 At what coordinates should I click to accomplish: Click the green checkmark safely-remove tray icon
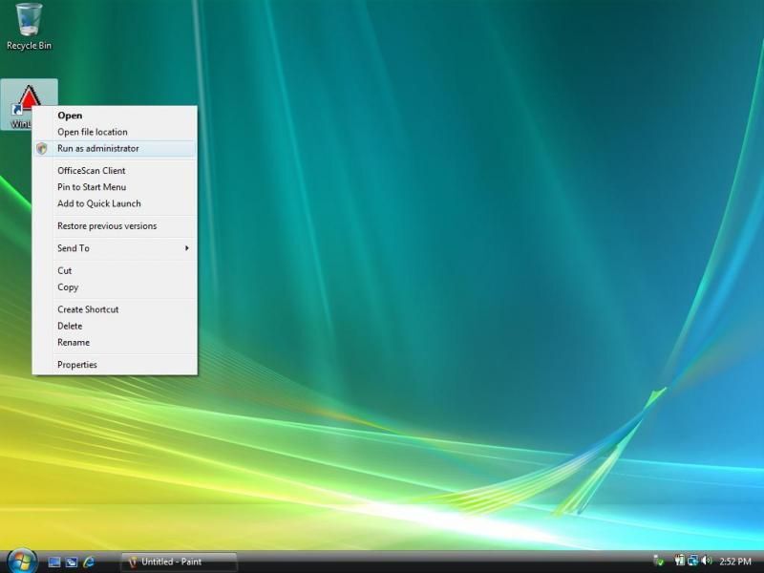point(659,562)
